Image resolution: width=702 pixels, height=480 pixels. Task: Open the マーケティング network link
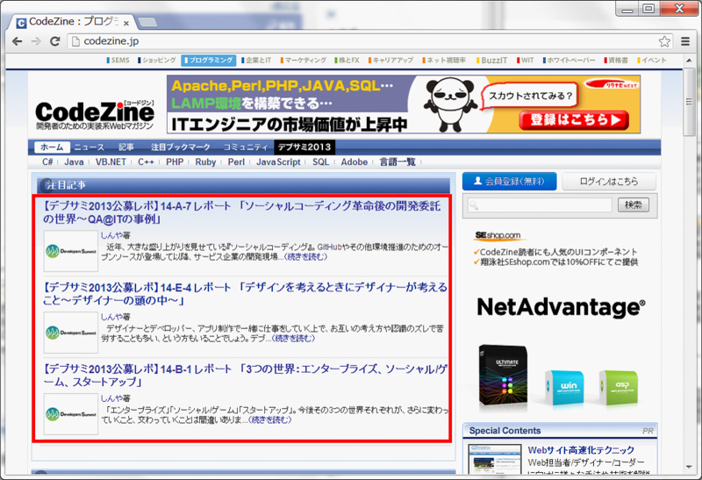pos(304,60)
